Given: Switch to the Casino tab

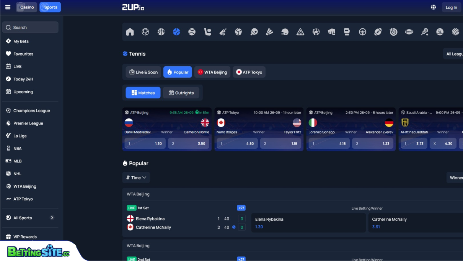Looking at the screenshot, I should pyautogui.click(x=26, y=7).
